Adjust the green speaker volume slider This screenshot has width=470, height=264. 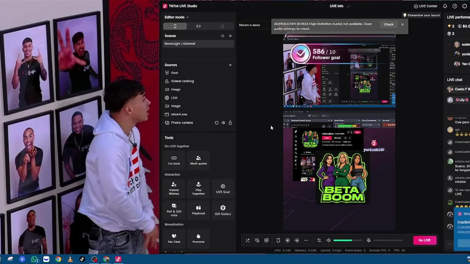coord(348,241)
